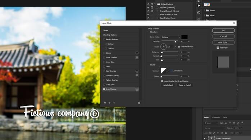Hide the Fictious company text layer
Screen dimensions: 251x140
coord(205,139)
